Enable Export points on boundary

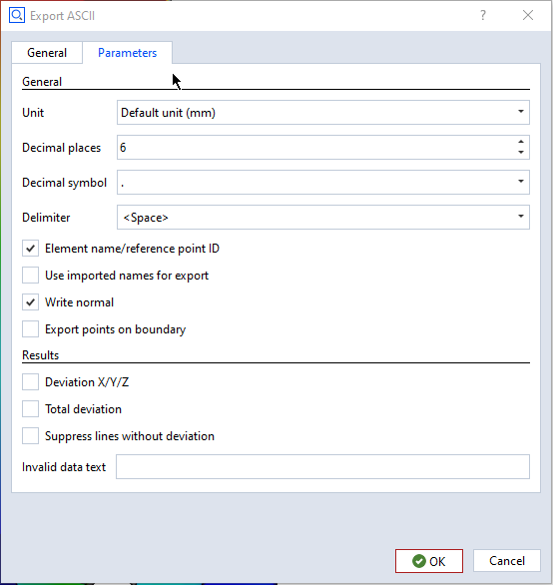[30, 329]
